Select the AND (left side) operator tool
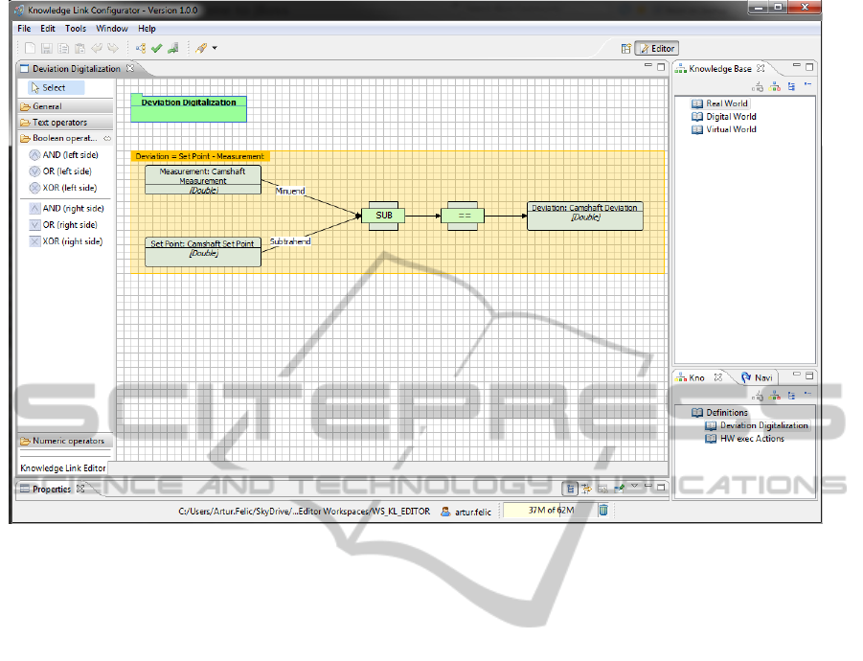The height and width of the screenshot is (661, 863). [x=64, y=154]
